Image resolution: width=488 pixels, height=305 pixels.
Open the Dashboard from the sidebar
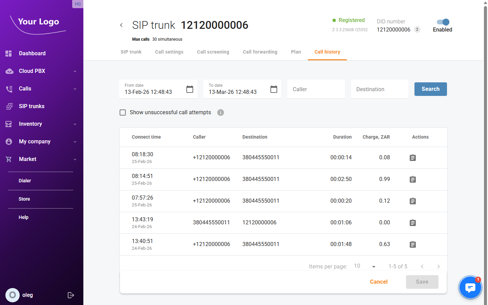[x=32, y=54]
